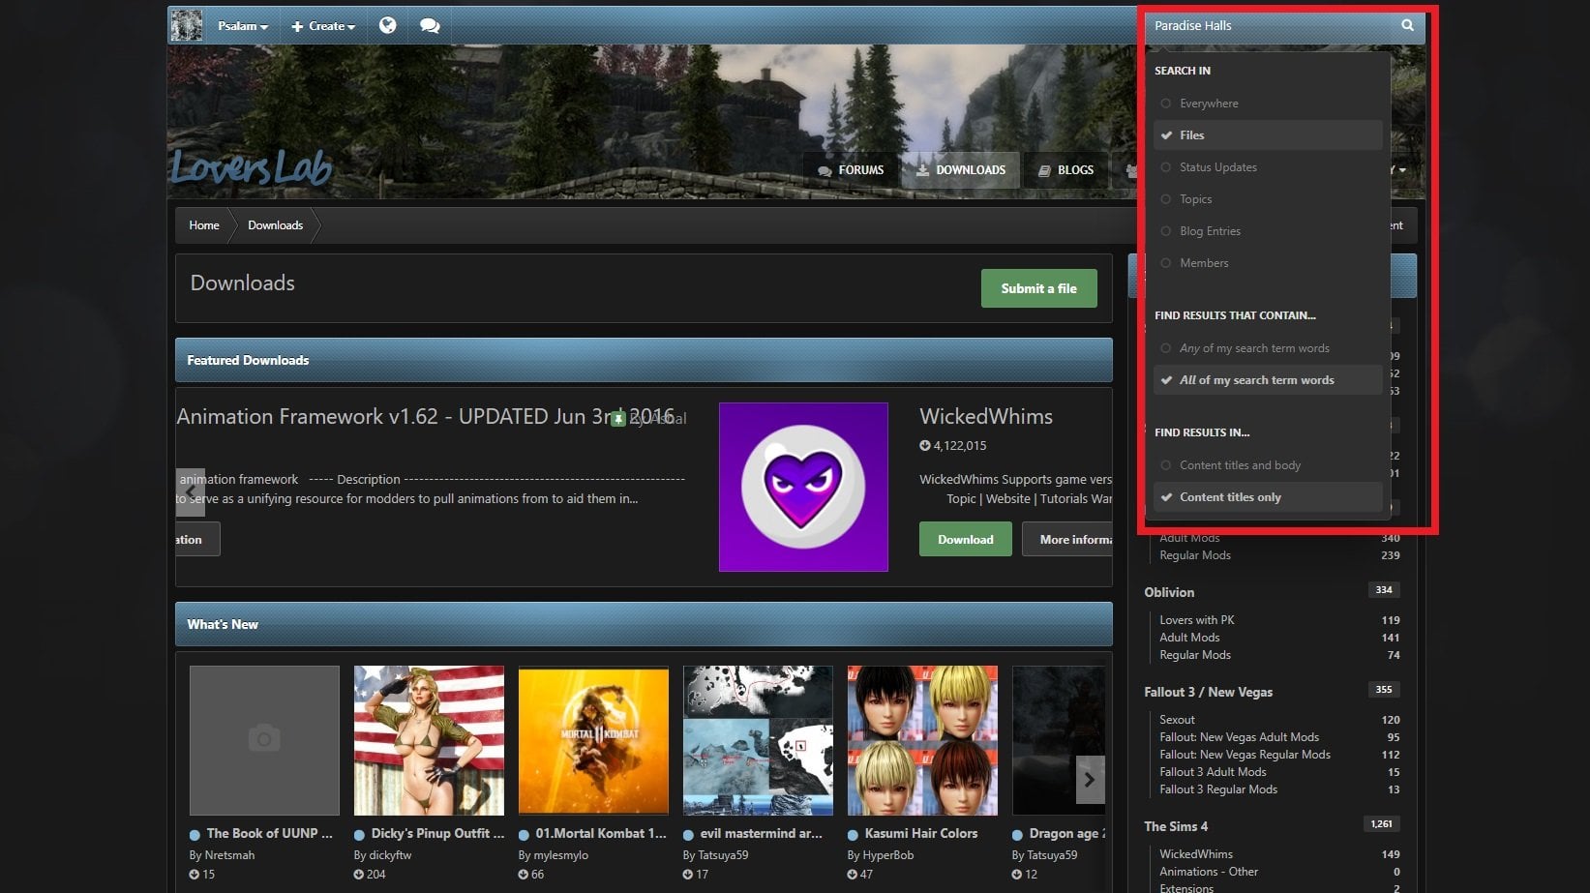
Task: Open the Blogs tab
Action: (x=1065, y=170)
